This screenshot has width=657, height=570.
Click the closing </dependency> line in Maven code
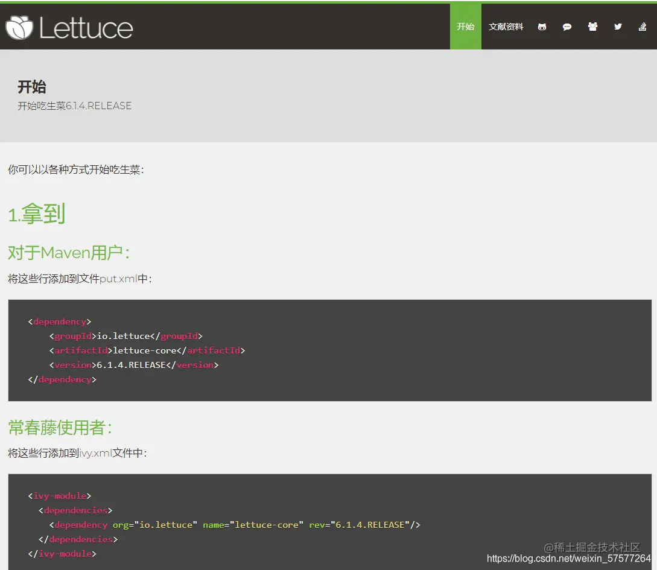(62, 379)
